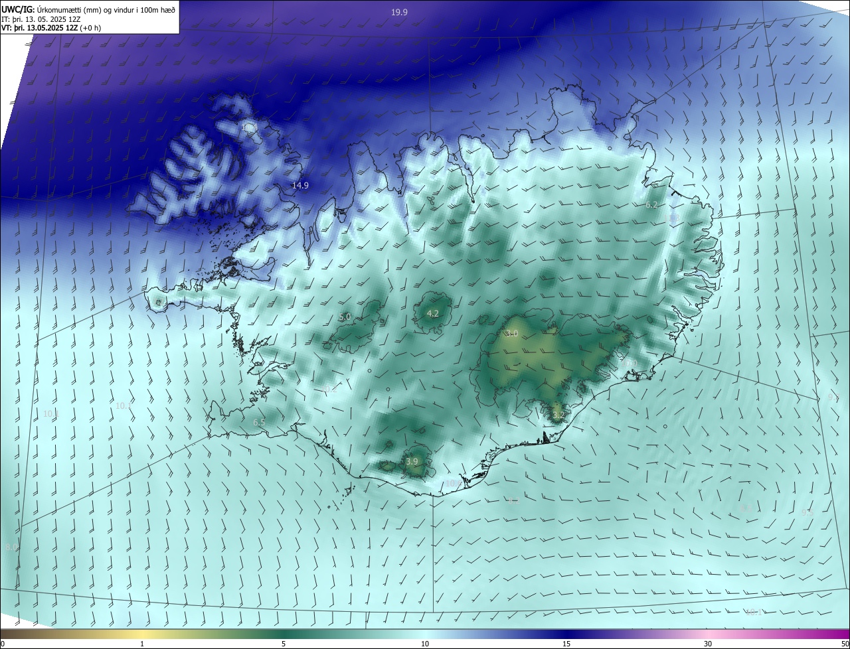
Task: Select the 3.2 value near the south coast
Action: (x=558, y=415)
